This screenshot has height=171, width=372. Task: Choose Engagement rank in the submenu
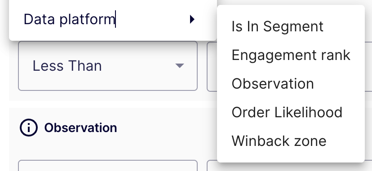(291, 55)
